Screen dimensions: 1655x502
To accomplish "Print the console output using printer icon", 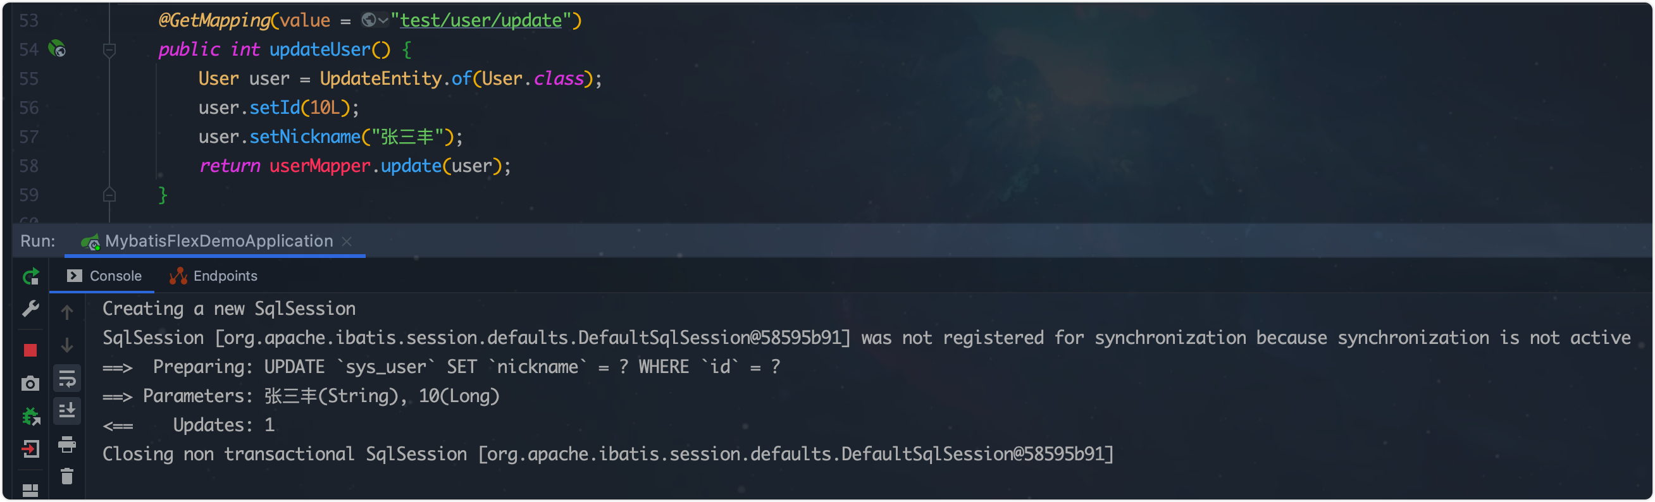I will pyautogui.click(x=67, y=444).
